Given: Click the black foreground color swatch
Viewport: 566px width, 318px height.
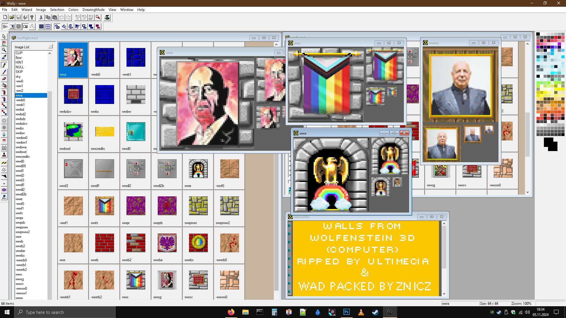Looking at the screenshot, I should (x=548, y=142).
